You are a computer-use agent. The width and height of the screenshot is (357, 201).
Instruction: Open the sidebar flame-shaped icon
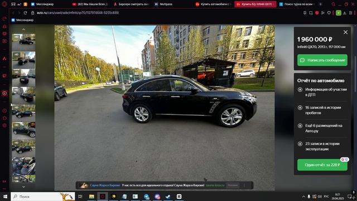4,58
